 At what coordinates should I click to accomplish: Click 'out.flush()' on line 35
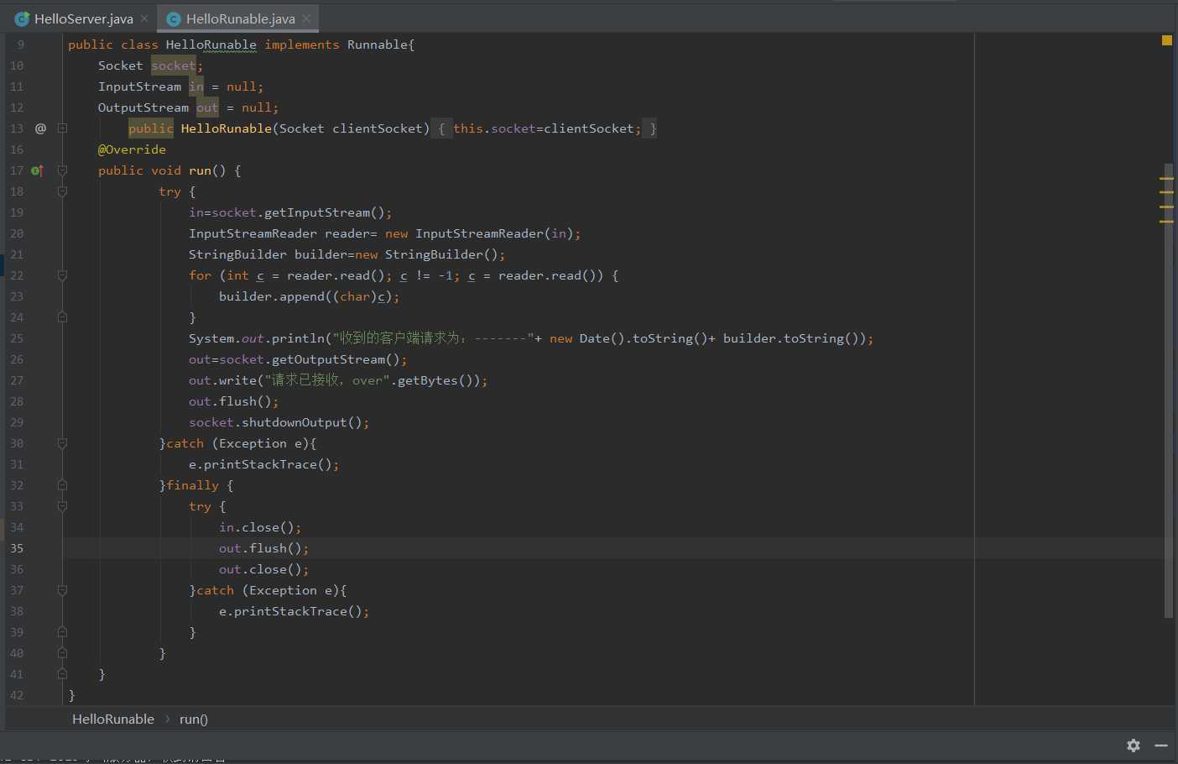pos(260,548)
